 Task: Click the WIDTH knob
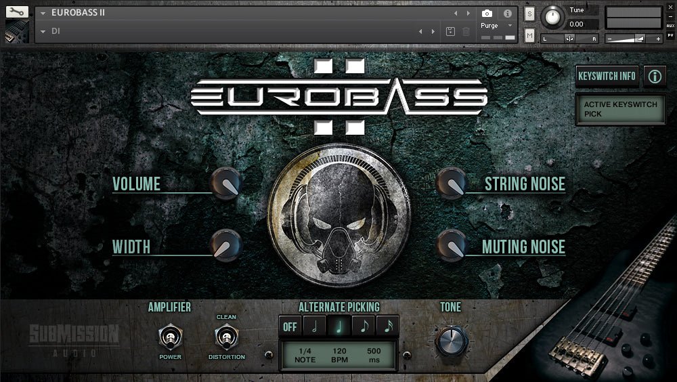226,246
